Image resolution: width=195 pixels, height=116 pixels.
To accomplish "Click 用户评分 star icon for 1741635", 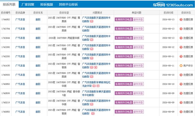I will click(181, 66).
